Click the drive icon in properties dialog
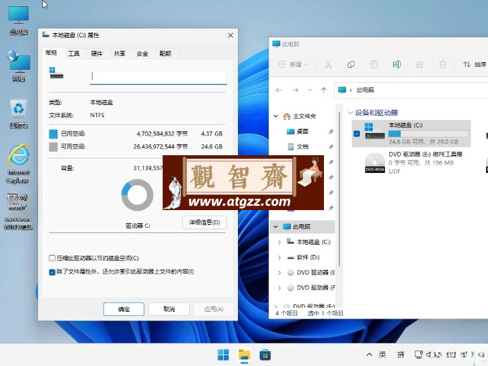The height and width of the screenshot is (366, 488). coord(56,73)
